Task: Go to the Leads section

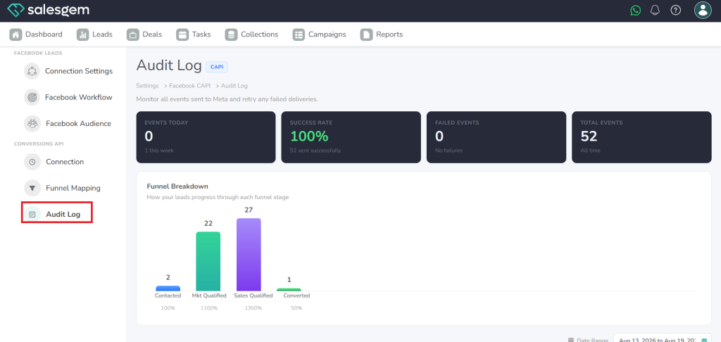Action: point(94,34)
